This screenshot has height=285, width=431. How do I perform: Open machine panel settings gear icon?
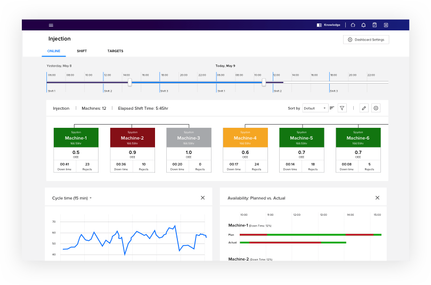[376, 108]
